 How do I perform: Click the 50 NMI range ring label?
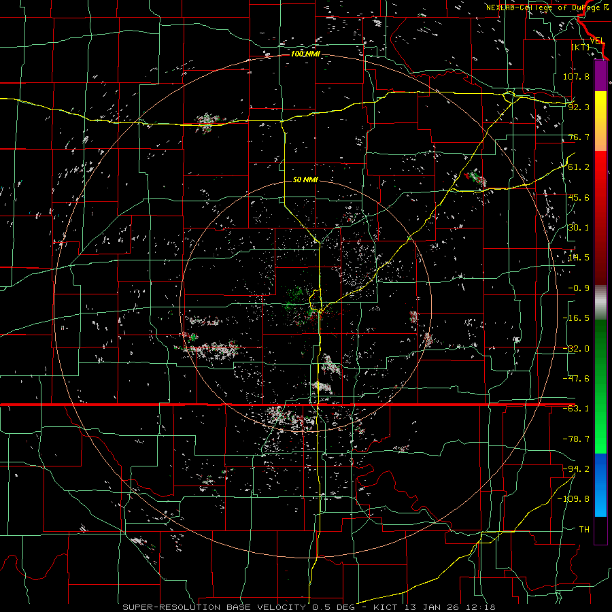(305, 180)
